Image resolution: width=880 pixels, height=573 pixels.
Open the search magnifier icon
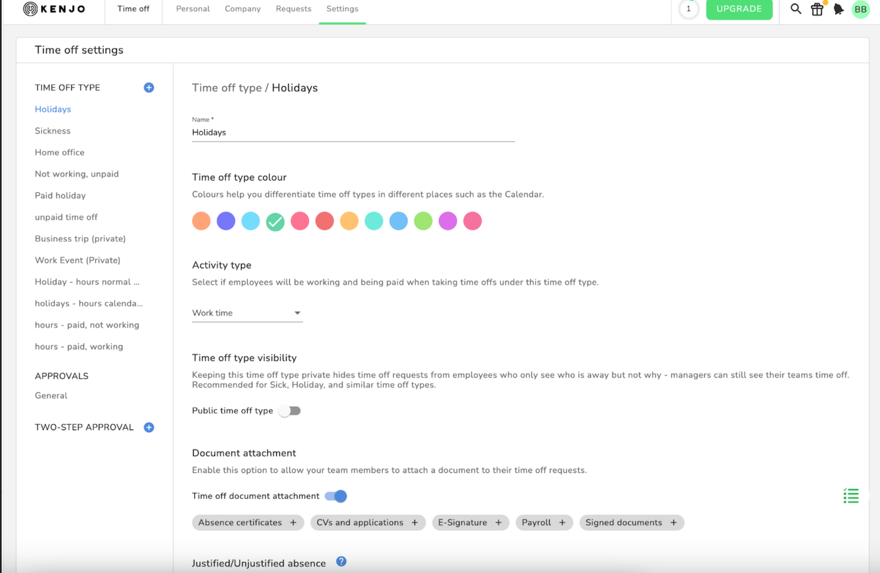coord(795,9)
